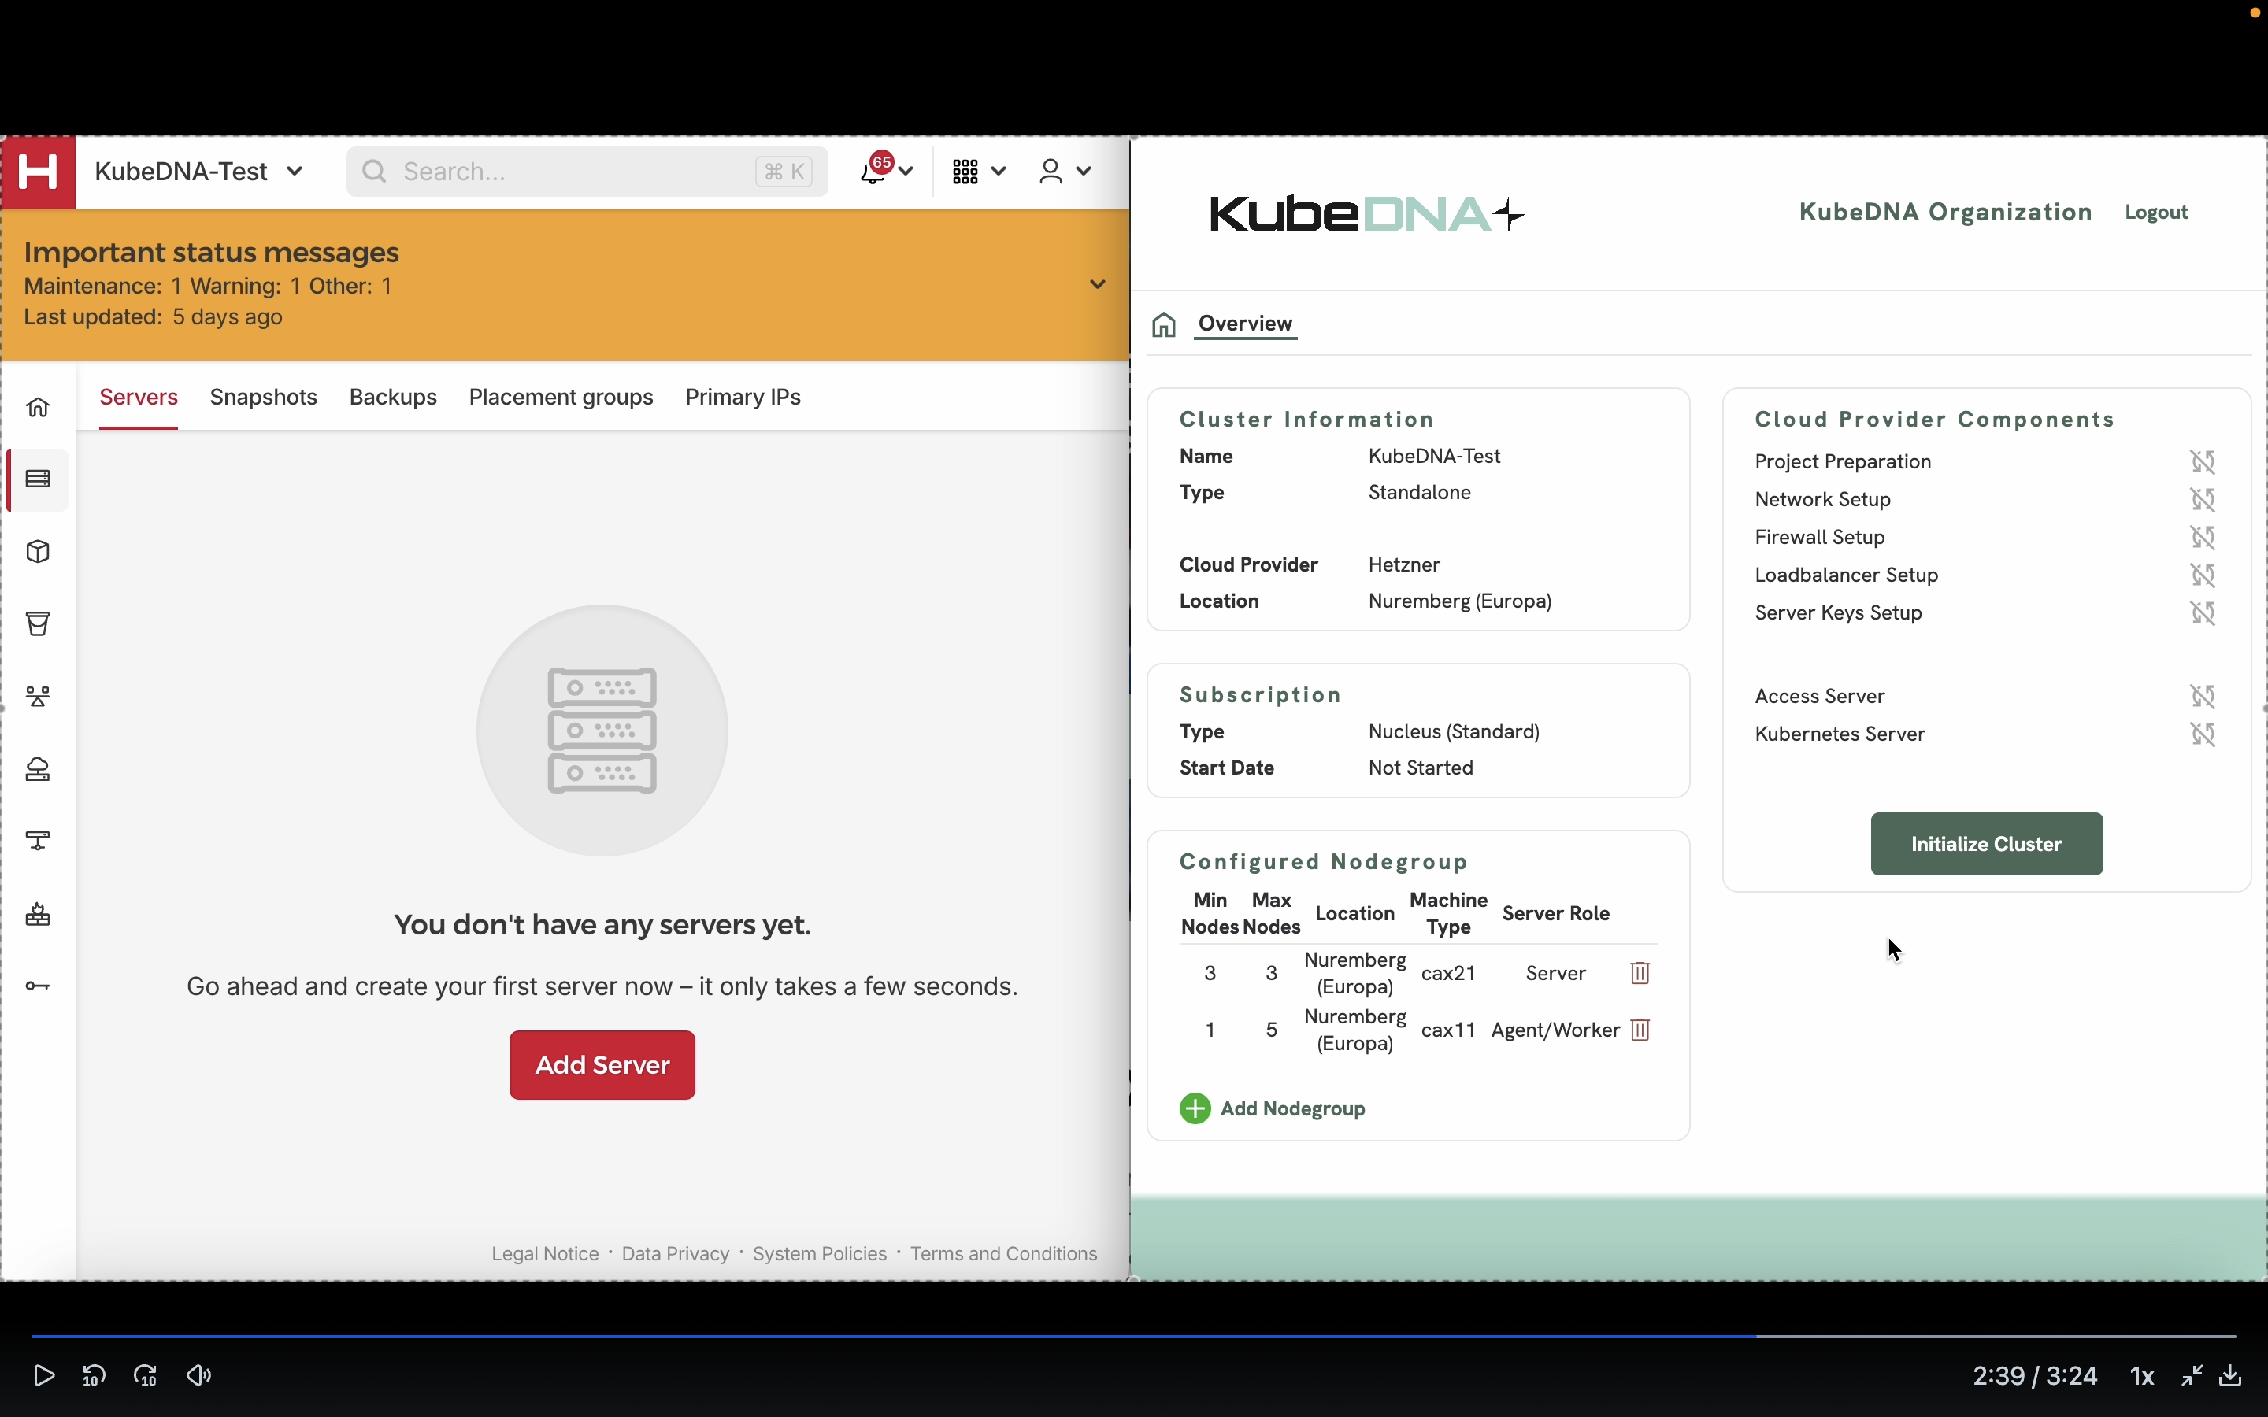This screenshot has height=1417, width=2268.
Task: Delete the cax21 Server nodegroup row
Action: 1639,973
